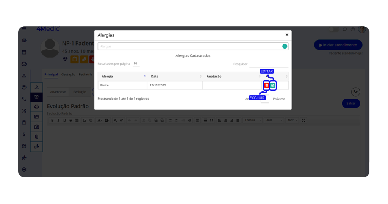Click the dollar sign financial icon
This screenshot has width=388, height=204.
click(24, 134)
